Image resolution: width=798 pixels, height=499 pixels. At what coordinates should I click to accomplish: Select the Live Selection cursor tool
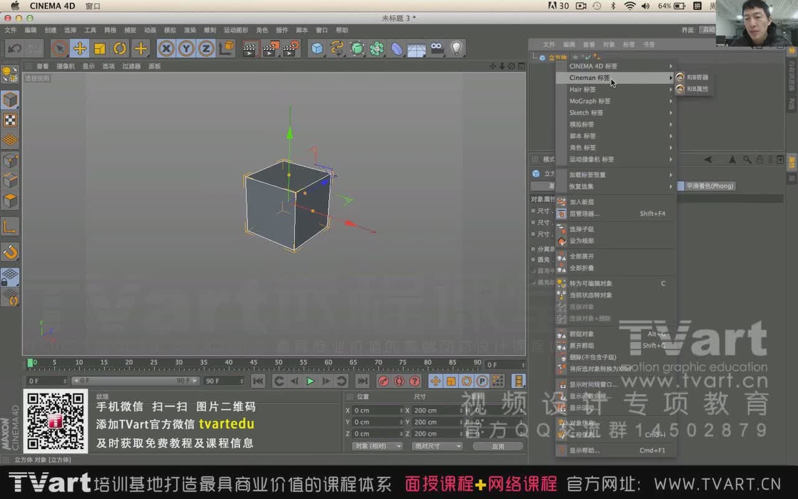tap(60, 48)
